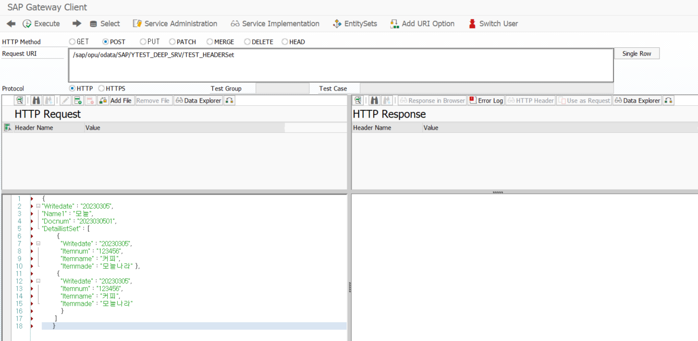Go back using the left arrow icon

(11, 24)
